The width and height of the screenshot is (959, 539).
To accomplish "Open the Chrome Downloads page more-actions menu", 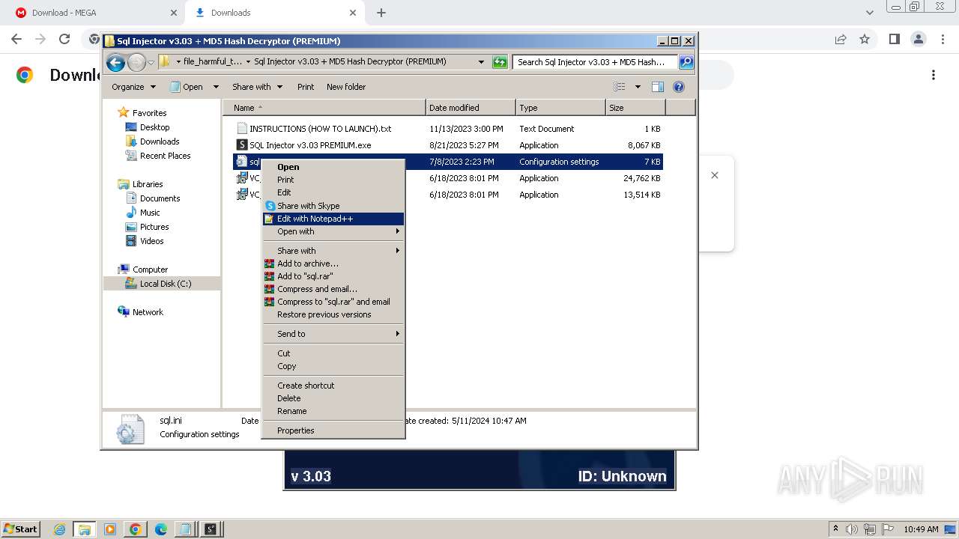I will [934, 75].
